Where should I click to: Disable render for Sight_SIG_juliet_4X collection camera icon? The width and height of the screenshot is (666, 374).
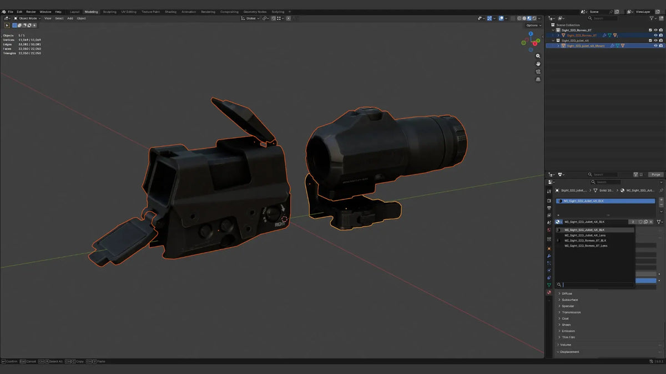point(661,40)
